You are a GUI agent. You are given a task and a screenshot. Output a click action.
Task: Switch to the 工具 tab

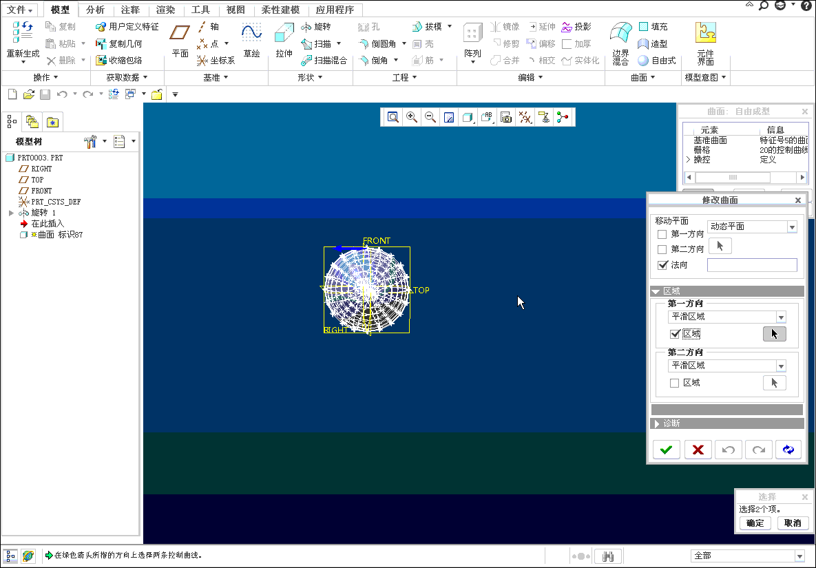click(x=200, y=10)
